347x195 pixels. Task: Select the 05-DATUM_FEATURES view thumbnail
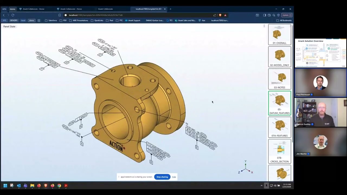click(x=279, y=103)
